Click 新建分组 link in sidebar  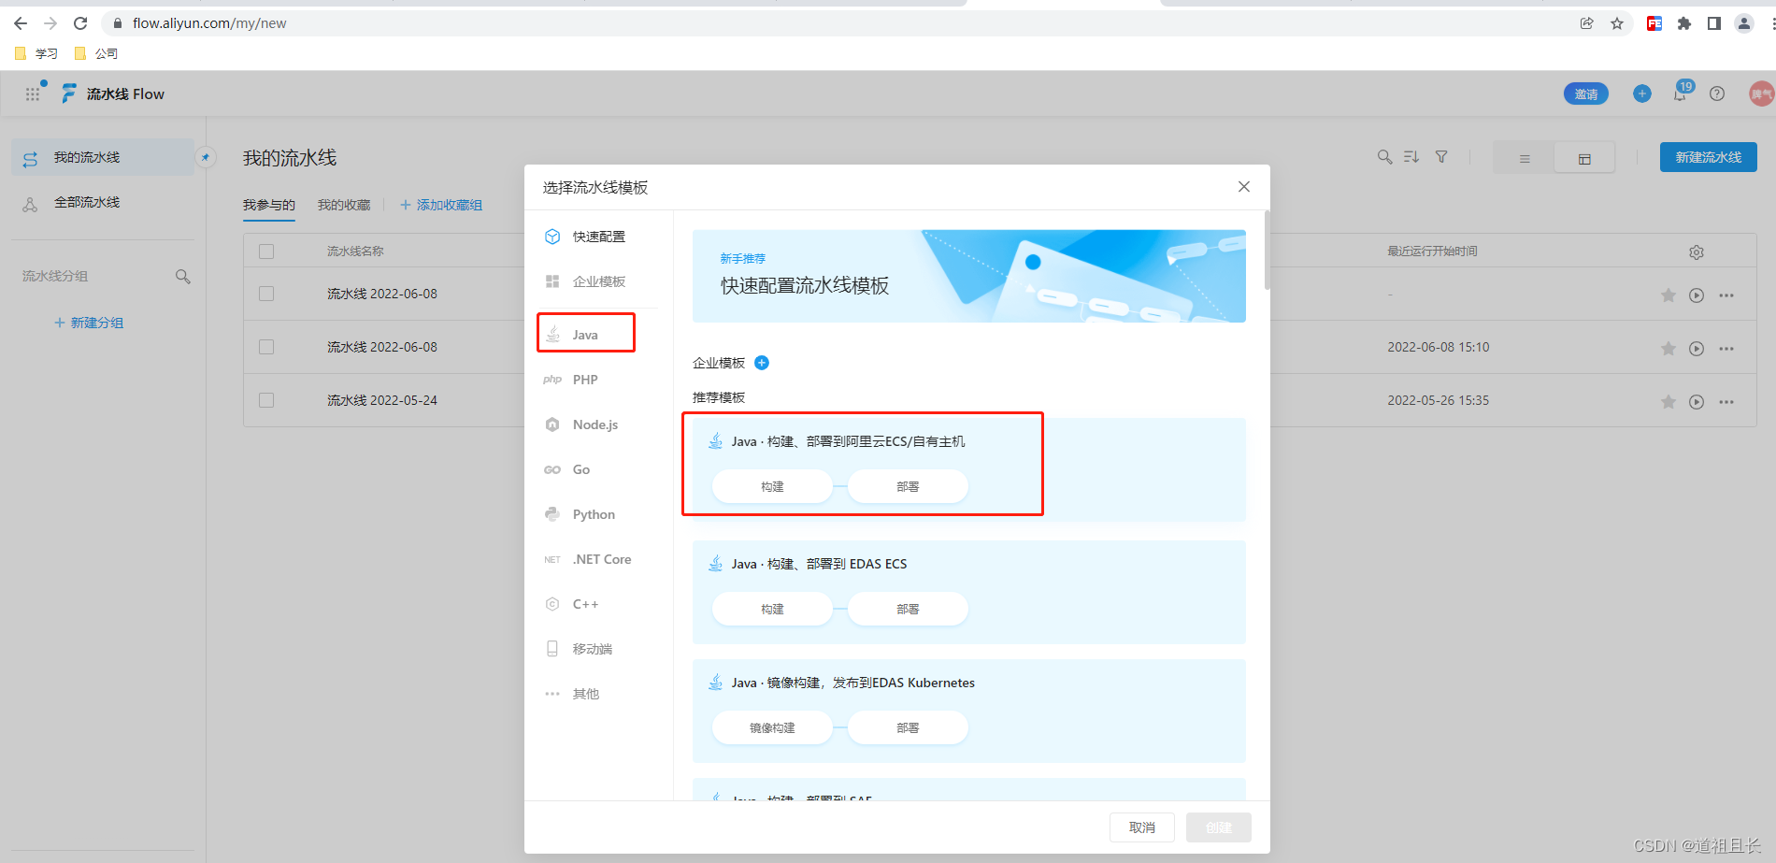pos(89,323)
